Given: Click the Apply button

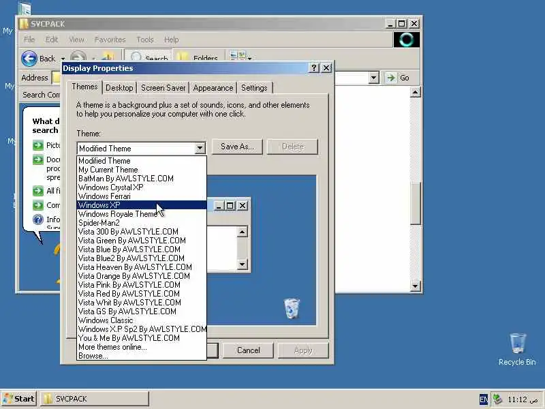Looking at the screenshot, I should (303, 350).
